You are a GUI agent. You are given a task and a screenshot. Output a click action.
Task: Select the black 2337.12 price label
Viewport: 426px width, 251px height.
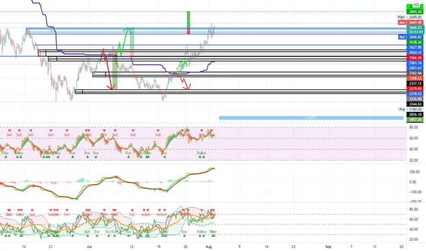[415, 84]
